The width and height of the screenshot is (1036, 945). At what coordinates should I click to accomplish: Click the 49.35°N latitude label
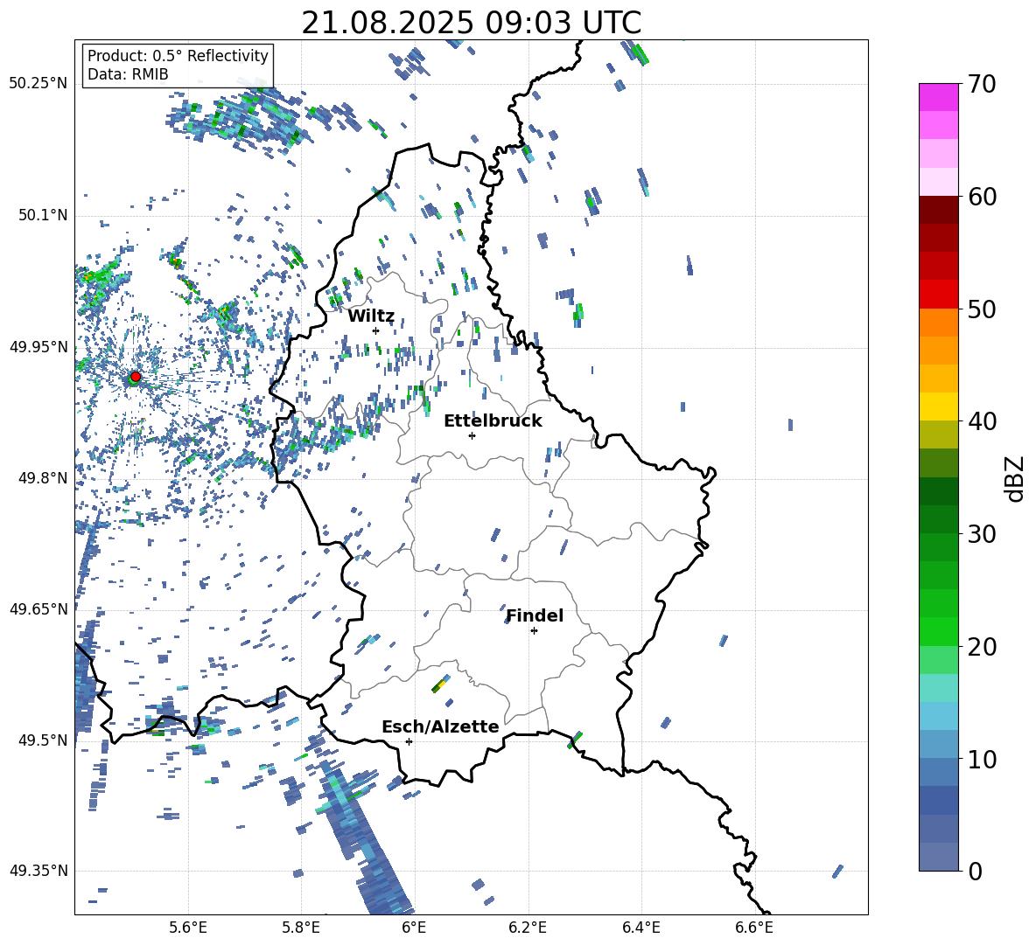[x=38, y=871]
